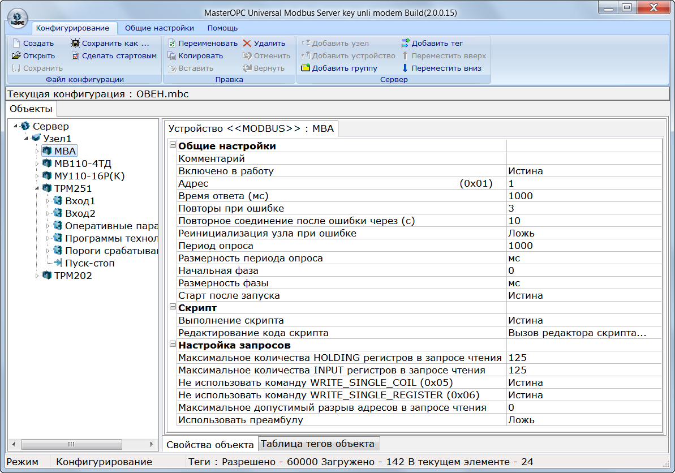Open the Общие настройки ribbon tab

click(x=160, y=28)
